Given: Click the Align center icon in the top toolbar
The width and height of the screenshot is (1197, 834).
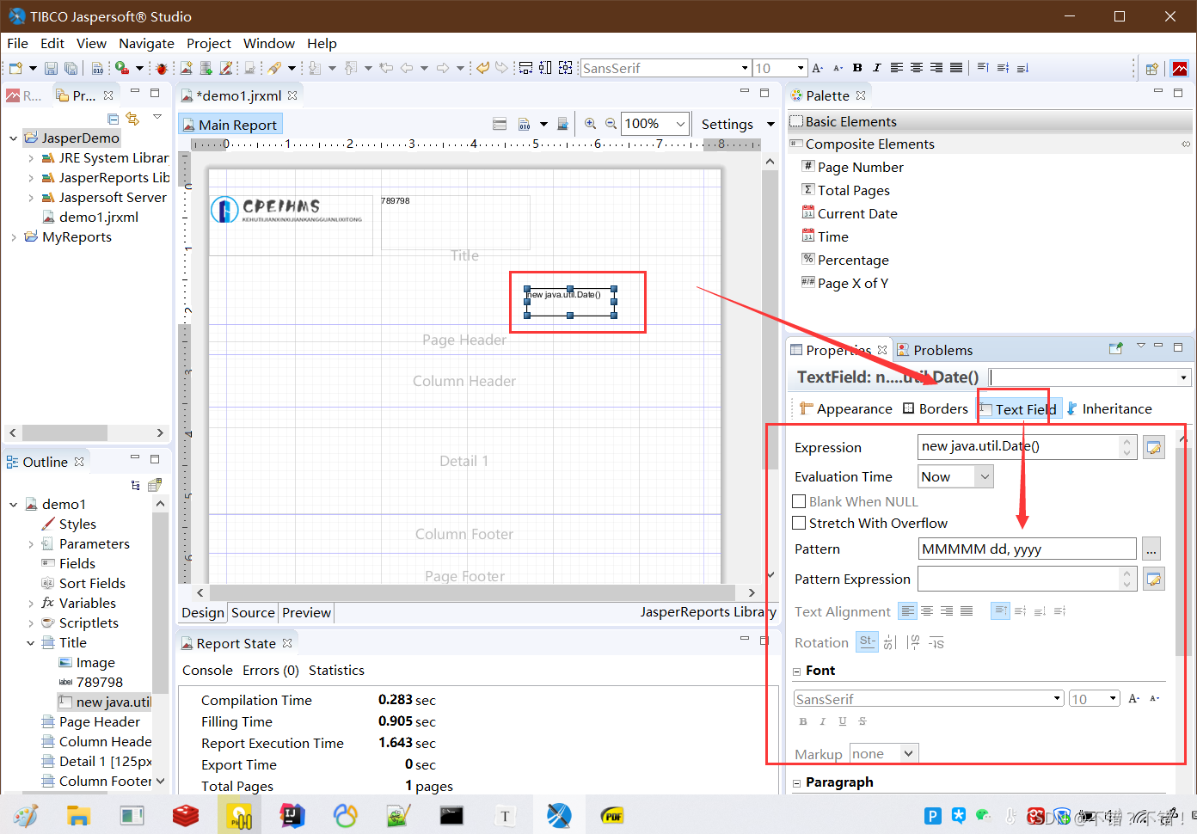Looking at the screenshot, I should coord(917,68).
